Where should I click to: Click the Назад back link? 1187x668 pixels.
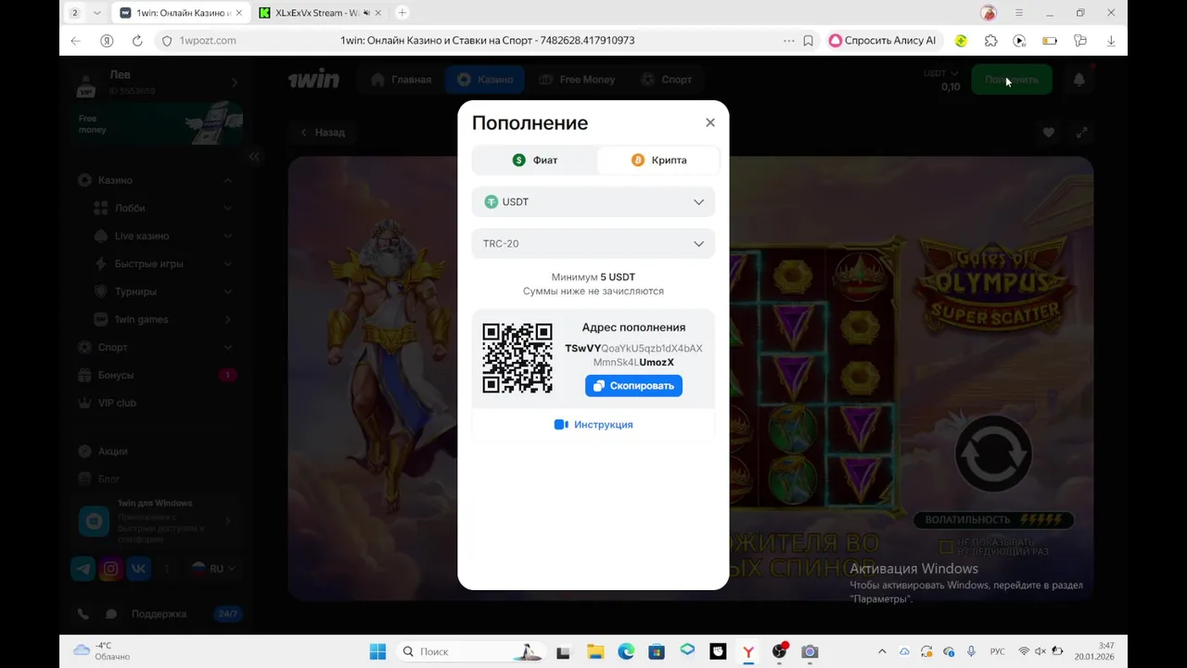pyautogui.click(x=322, y=133)
